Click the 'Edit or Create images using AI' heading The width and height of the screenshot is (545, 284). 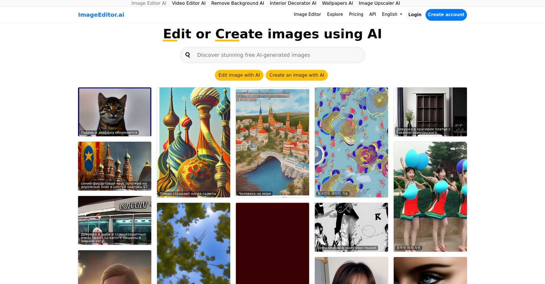(x=272, y=34)
